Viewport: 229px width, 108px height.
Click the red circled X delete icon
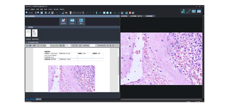pyautogui.click(x=130, y=13)
